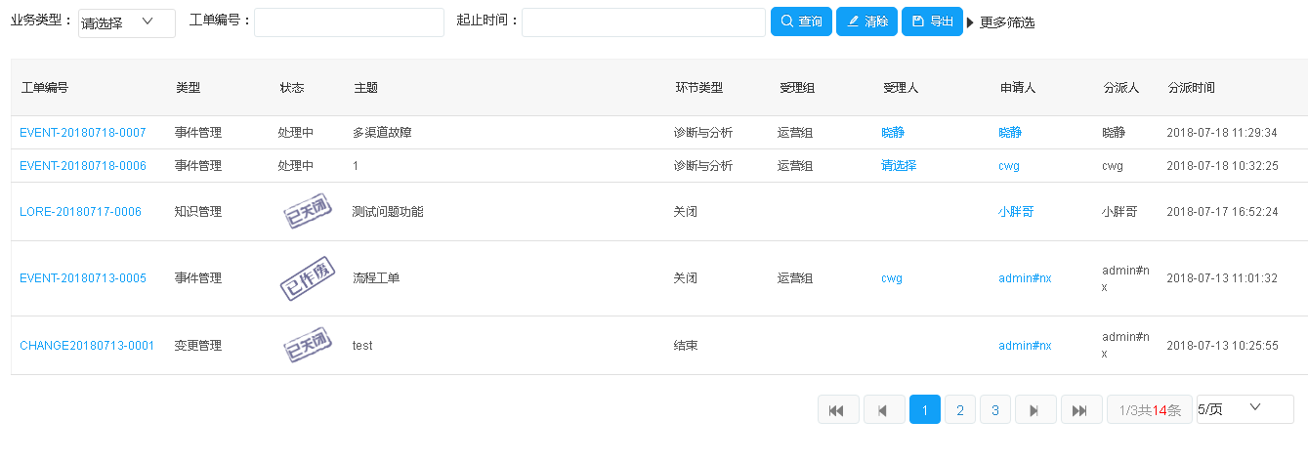Go to the previous page icon

884,410
